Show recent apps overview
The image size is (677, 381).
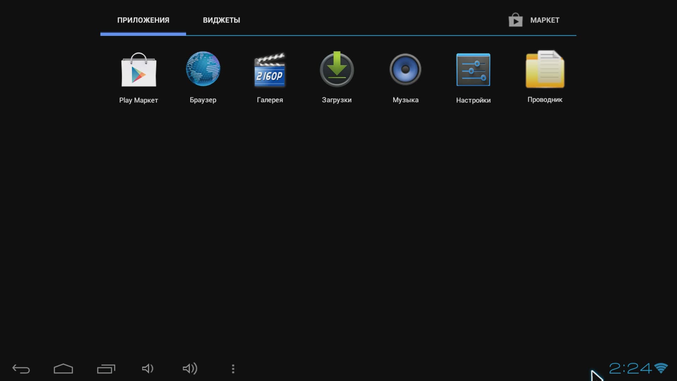[106, 369]
